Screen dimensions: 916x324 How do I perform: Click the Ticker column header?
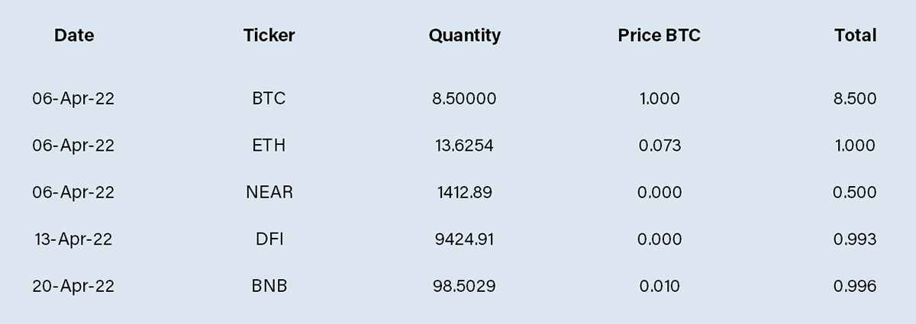(269, 35)
